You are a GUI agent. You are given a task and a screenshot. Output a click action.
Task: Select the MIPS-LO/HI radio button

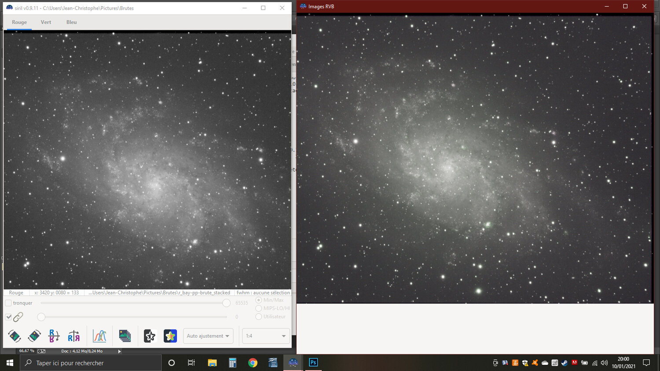coord(259,308)
